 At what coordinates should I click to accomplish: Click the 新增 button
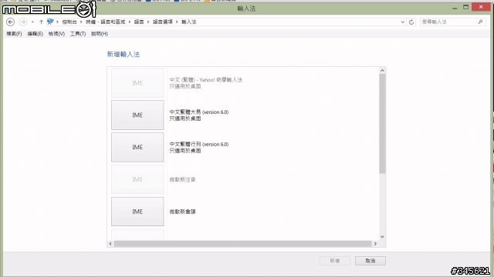click(x=334, y=261)
